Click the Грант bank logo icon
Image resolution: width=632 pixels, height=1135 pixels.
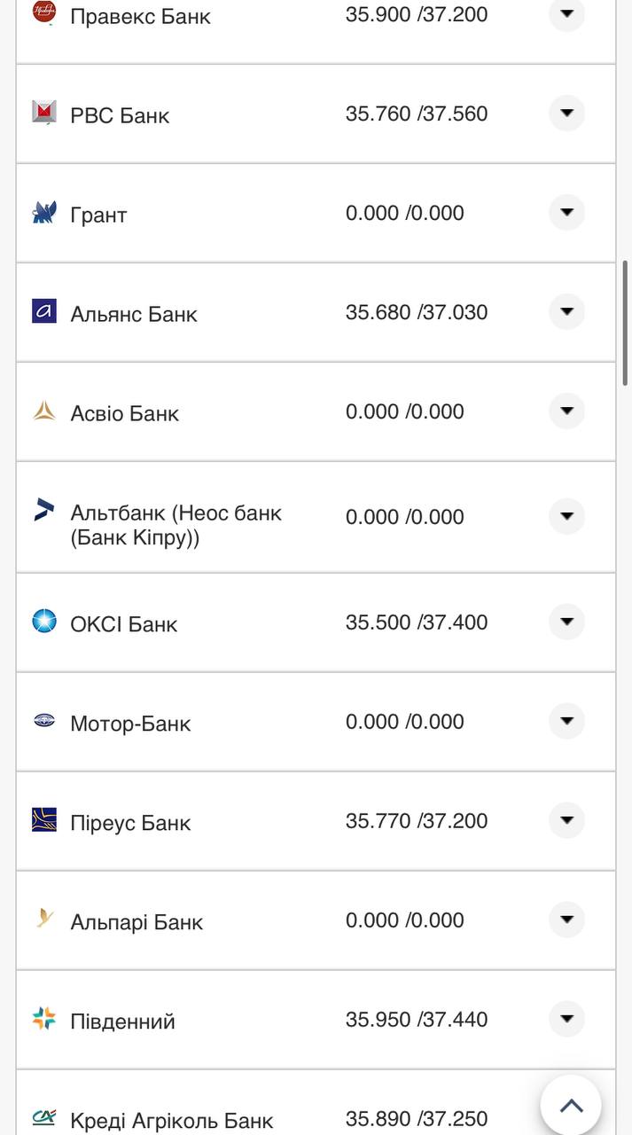point(44,212)
